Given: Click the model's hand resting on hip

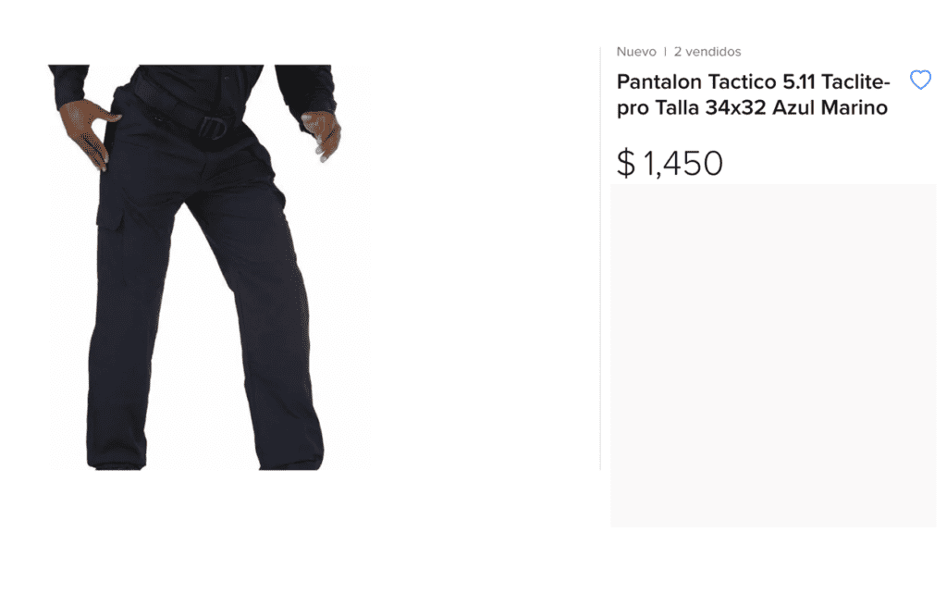Looking at the screenshot, I should [88, 133].
